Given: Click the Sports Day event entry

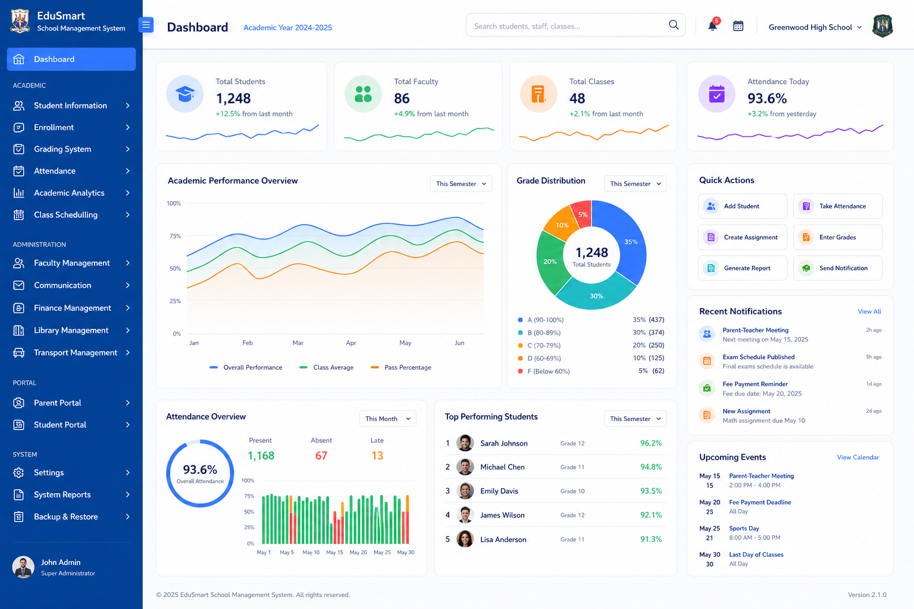Looking at the screenshot, I should point(740,533).
